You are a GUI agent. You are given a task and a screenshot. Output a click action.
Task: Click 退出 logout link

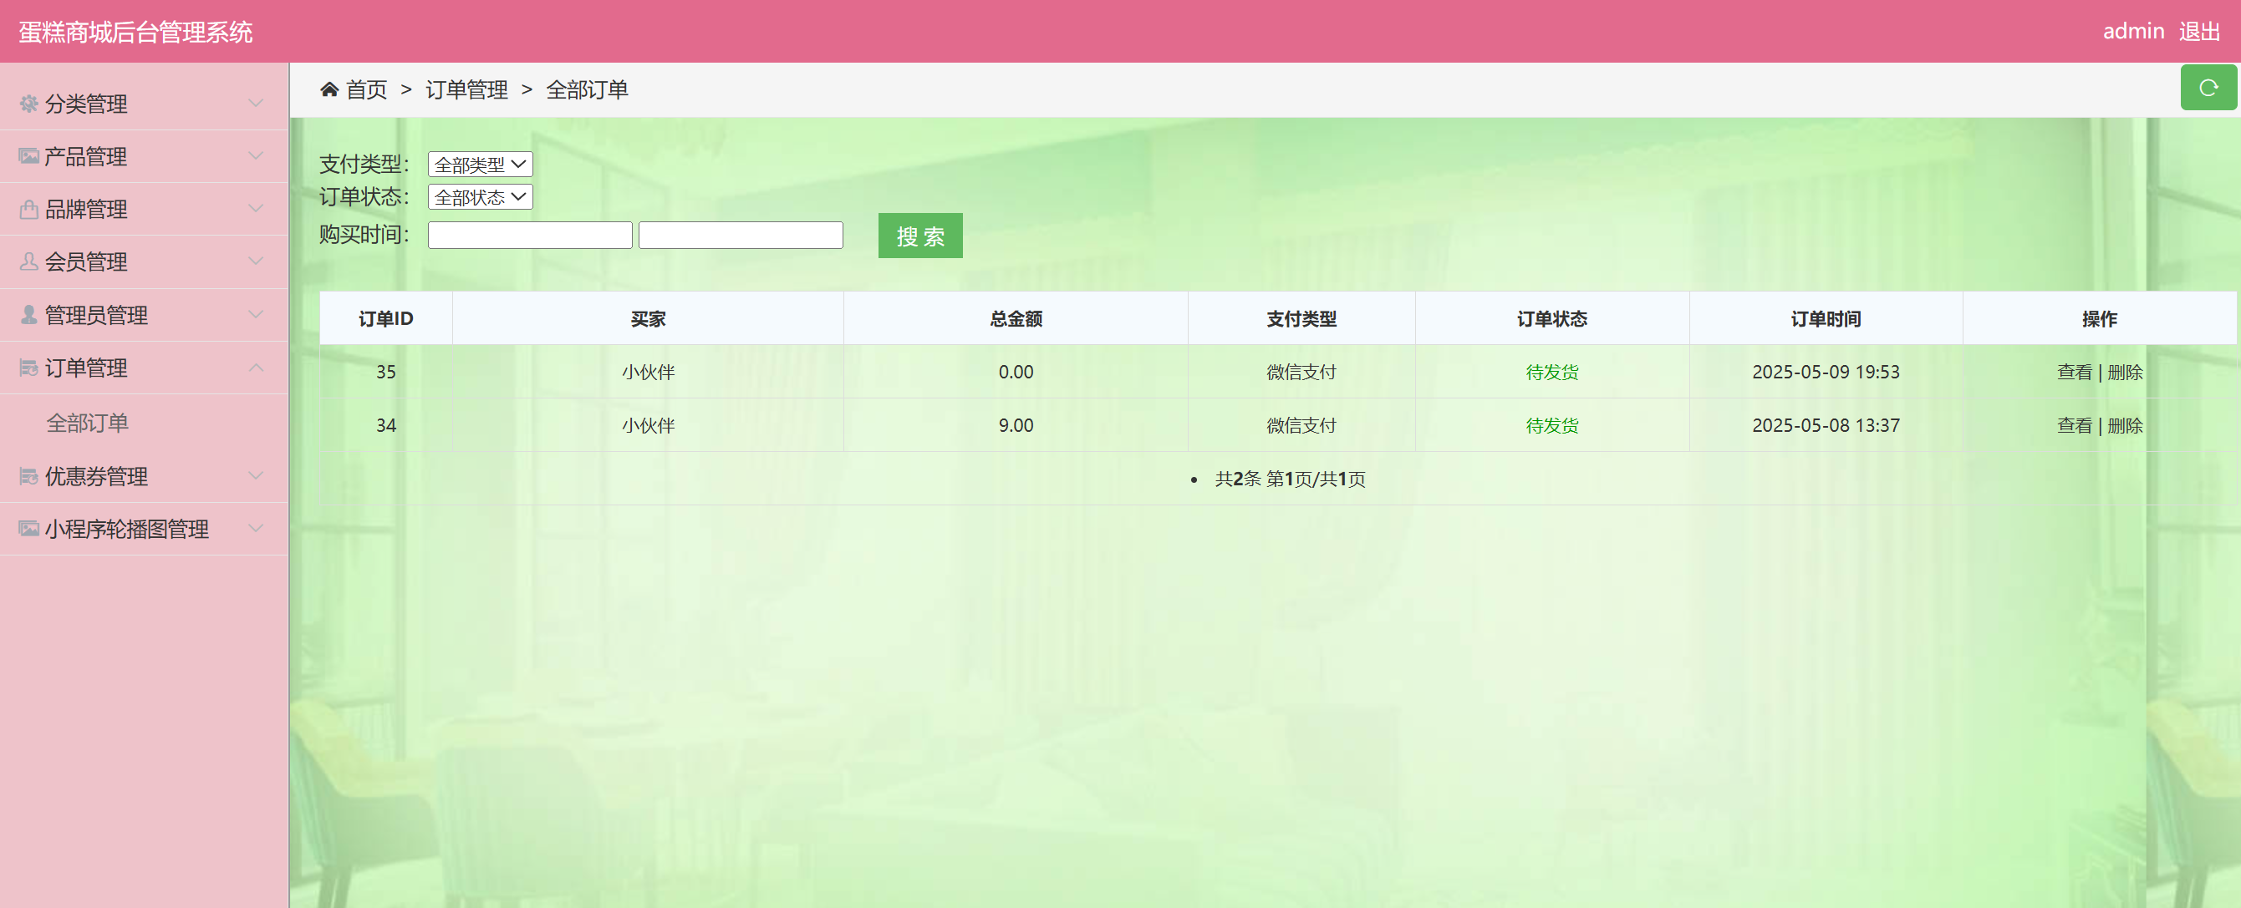2198,31
